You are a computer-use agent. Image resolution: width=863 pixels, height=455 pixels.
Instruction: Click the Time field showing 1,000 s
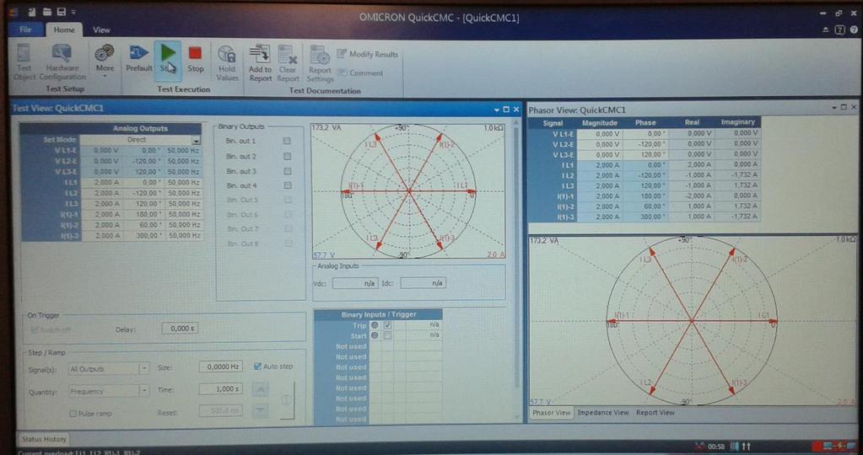(x=221, y=389)
